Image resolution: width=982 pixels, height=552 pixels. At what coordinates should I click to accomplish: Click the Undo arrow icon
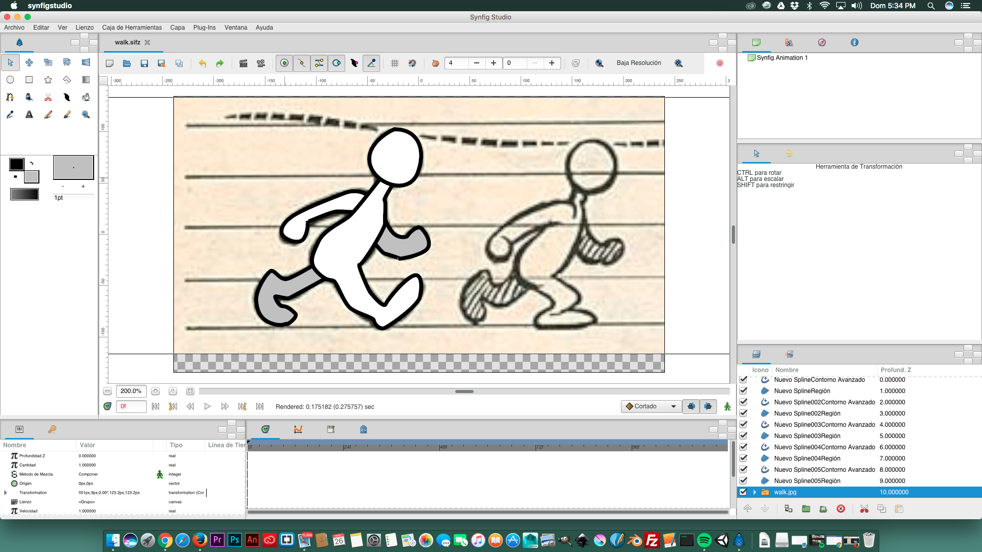pos(203,63)
